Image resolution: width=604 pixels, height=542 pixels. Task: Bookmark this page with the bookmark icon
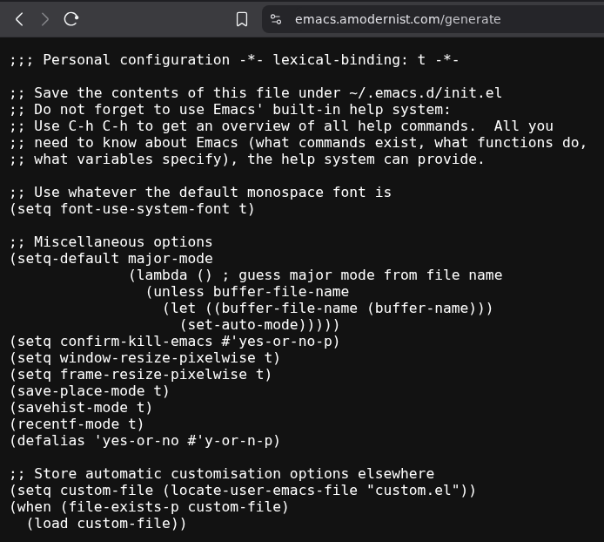(242, 19)
